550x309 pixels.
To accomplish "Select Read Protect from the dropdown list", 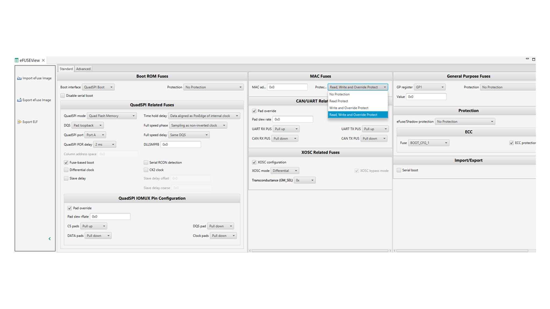I will [x=339, y=101].
